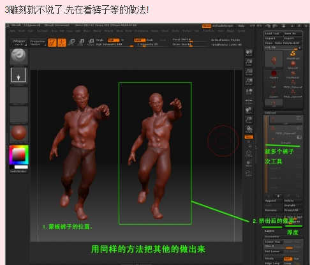
Task: Open the ZMapper plugin button
Action: point(18,43)
